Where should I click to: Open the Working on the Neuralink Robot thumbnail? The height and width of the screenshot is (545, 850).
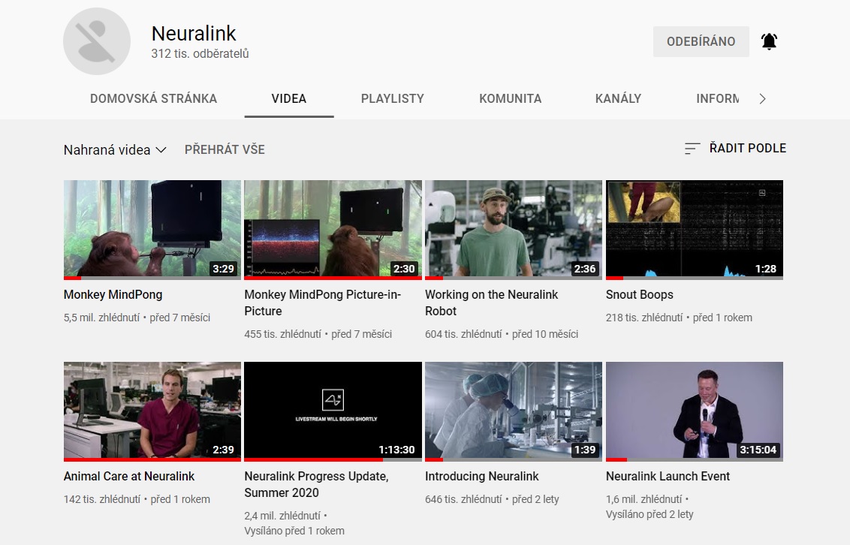pyautogui.click(x=514, y=230)
